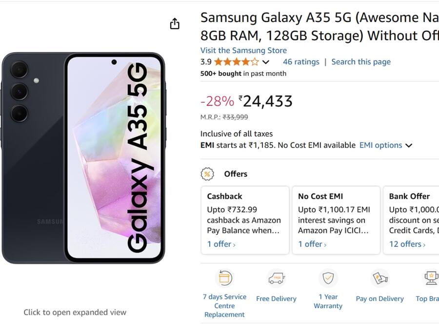The width and height of the screenshot is (439, 329).
Task: Expand the Bank Offer 12 offers section
Action: (x=406, y=244)
